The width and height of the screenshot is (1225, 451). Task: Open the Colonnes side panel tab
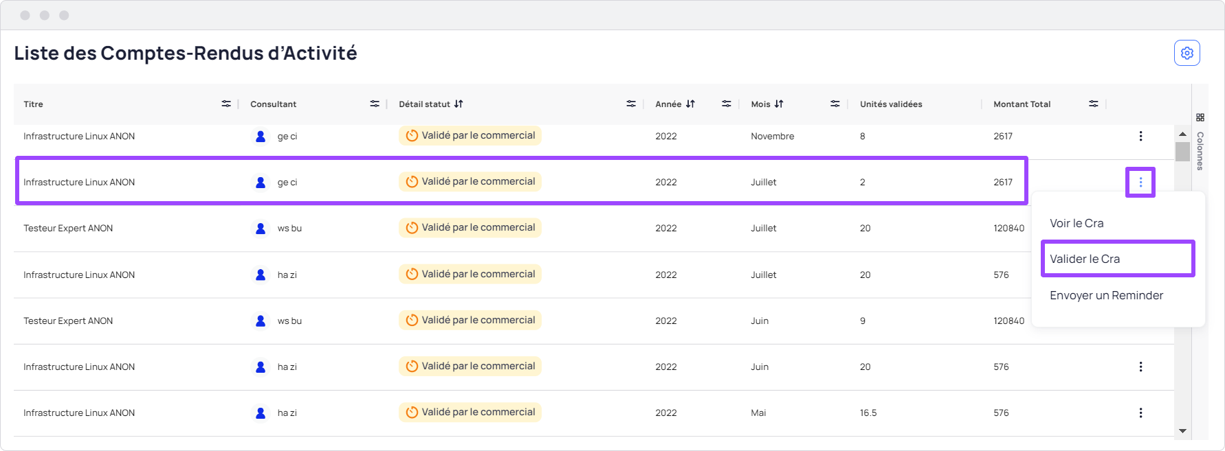pos(1200,150)
